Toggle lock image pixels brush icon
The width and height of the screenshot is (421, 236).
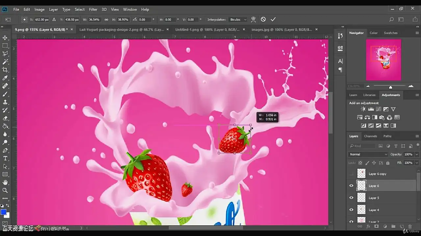click(x=367, y=163)
